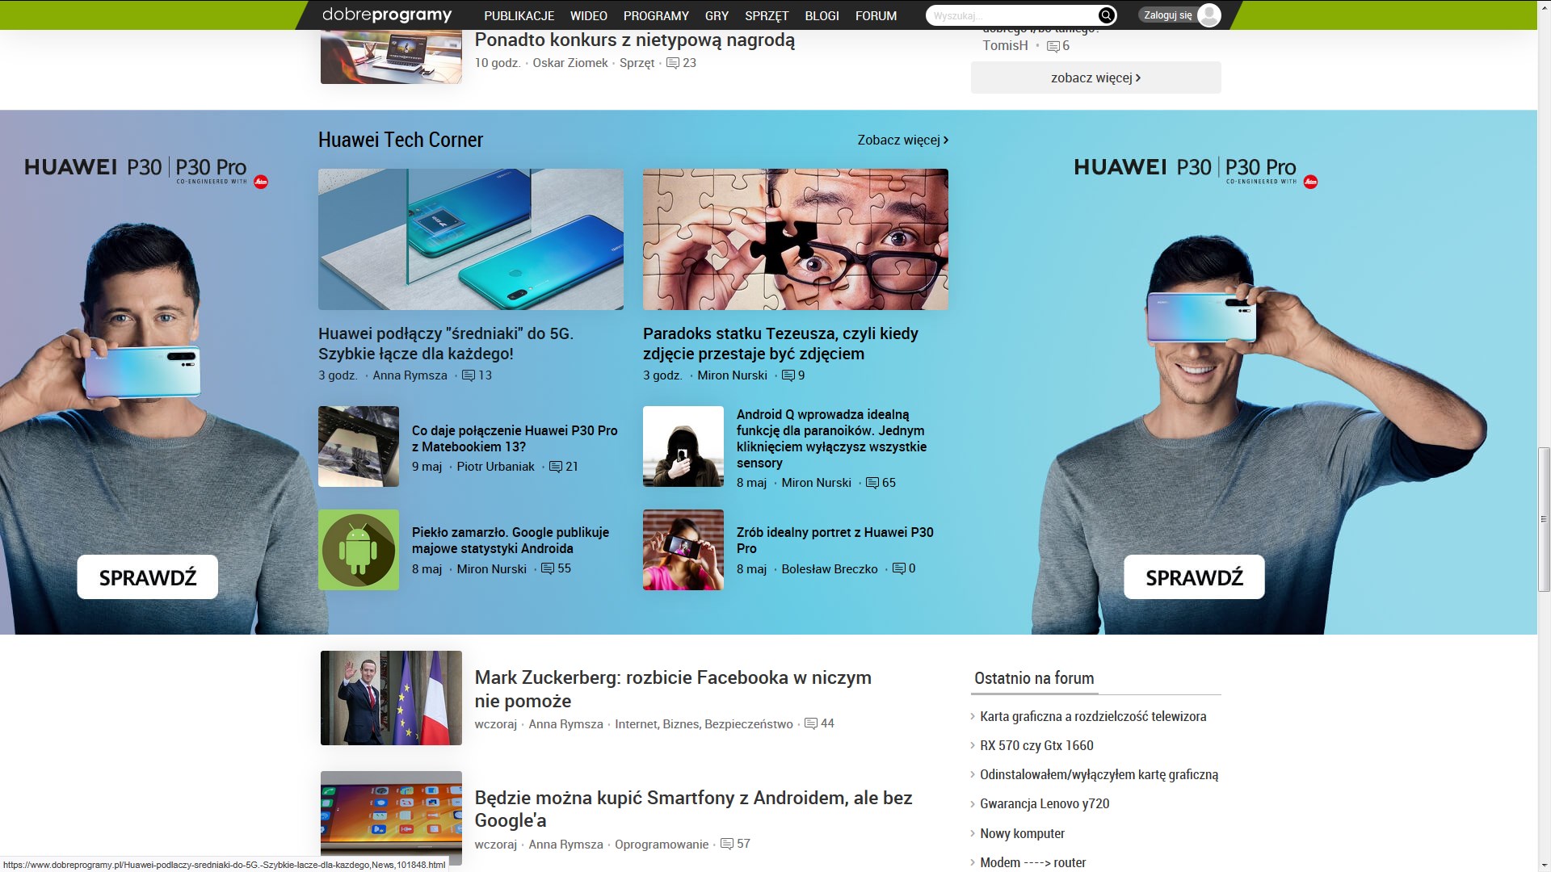Open the FORUM menu item

tap(876, 15)
